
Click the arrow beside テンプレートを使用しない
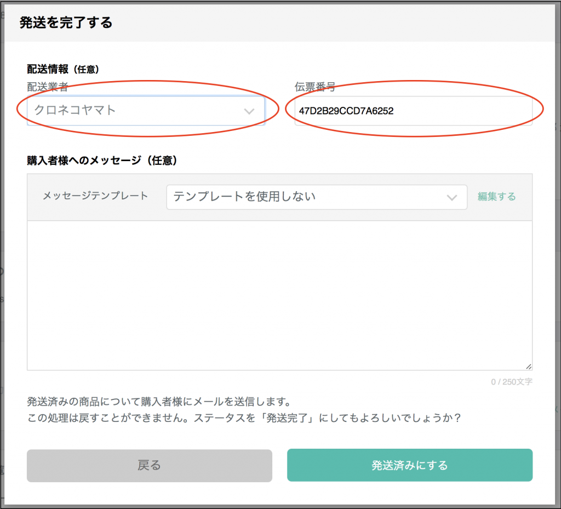point(453,197)
